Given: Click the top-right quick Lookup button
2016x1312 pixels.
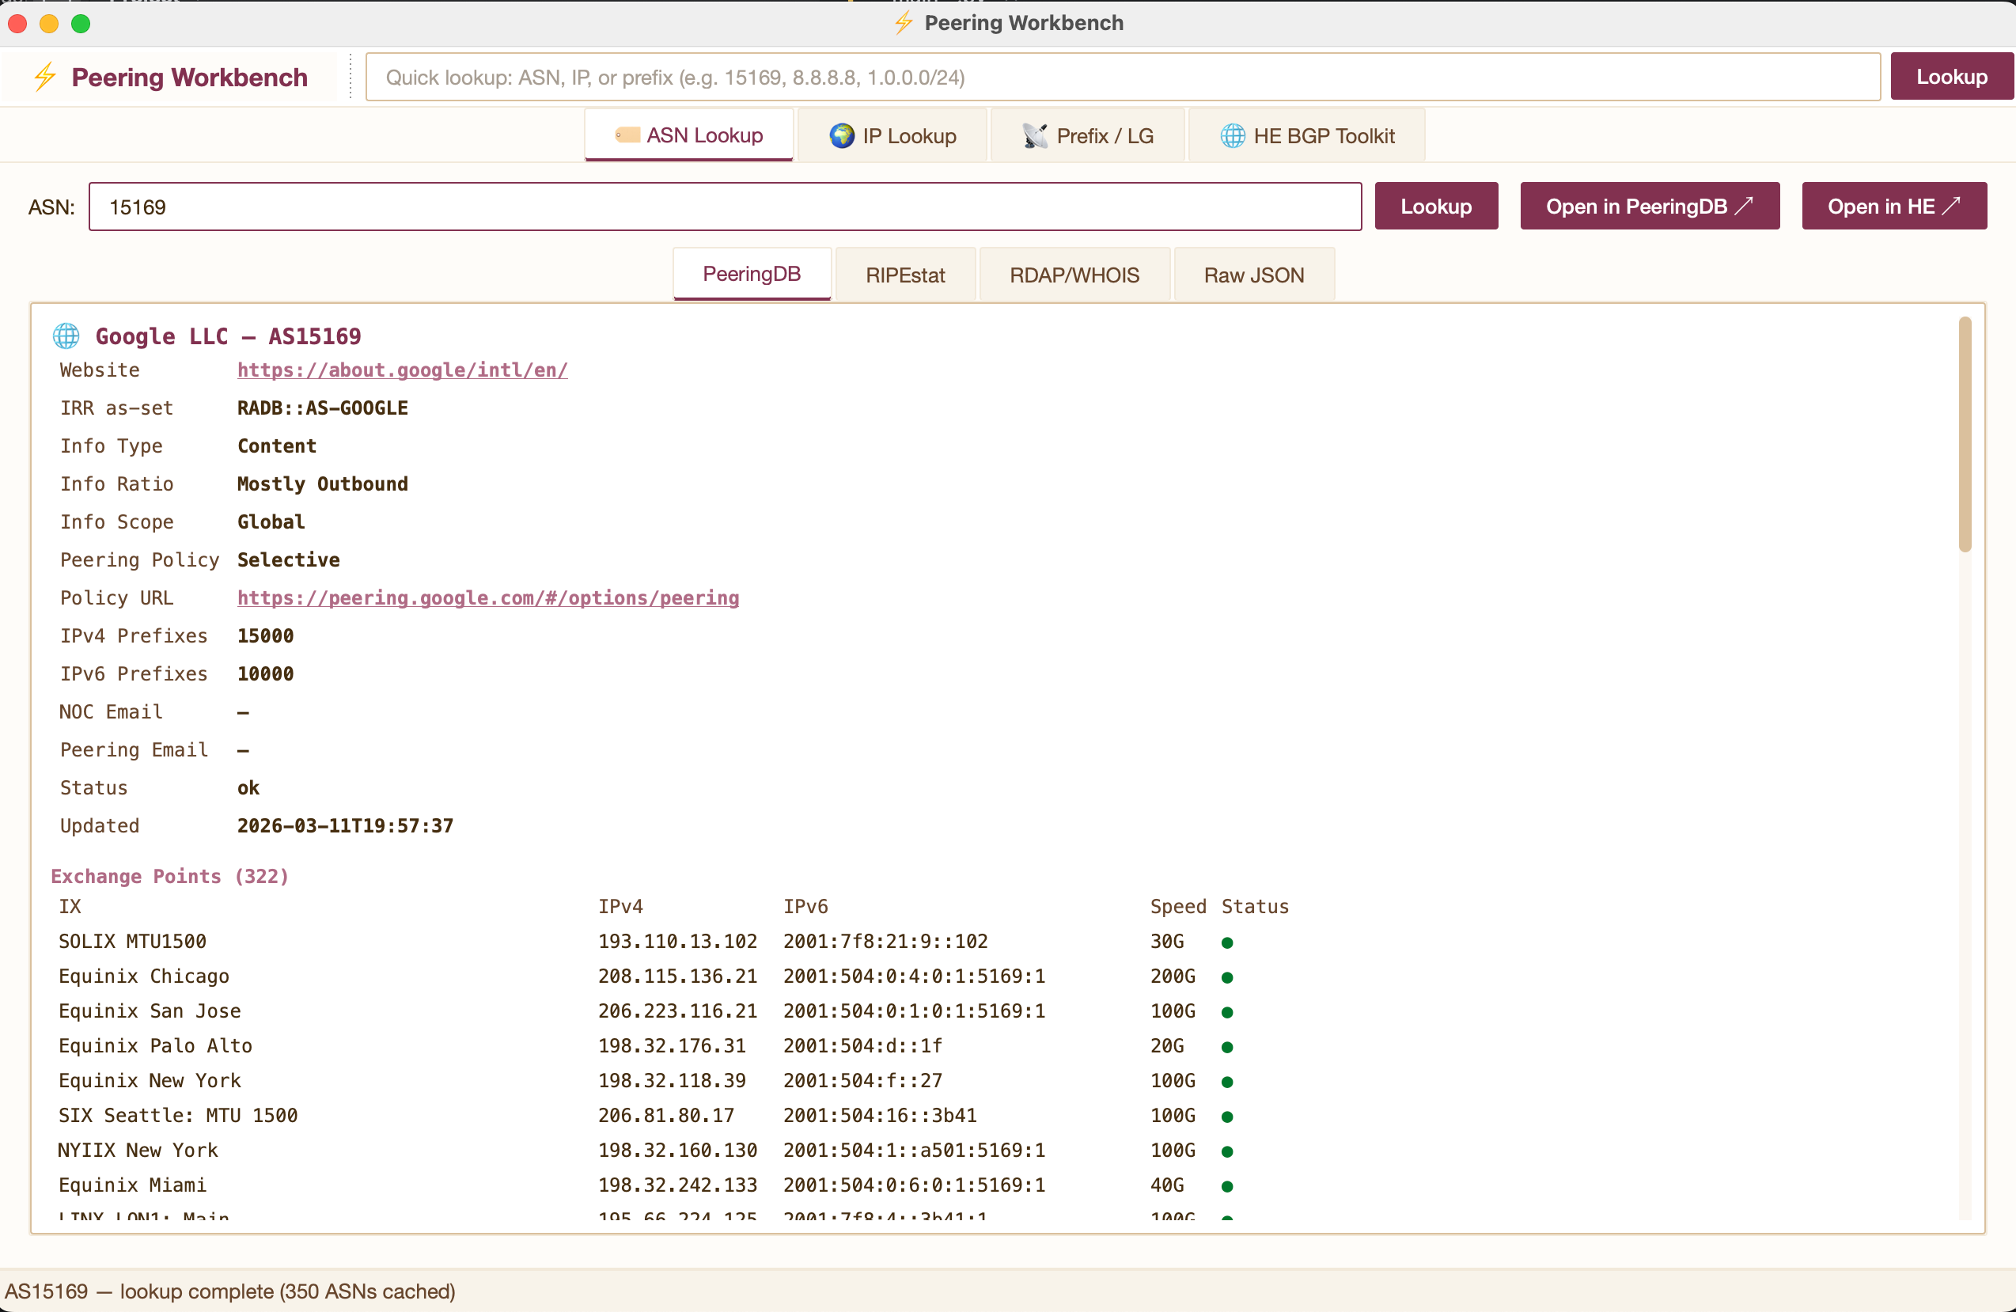Looking at the screenshot, I should [1952, 77].
